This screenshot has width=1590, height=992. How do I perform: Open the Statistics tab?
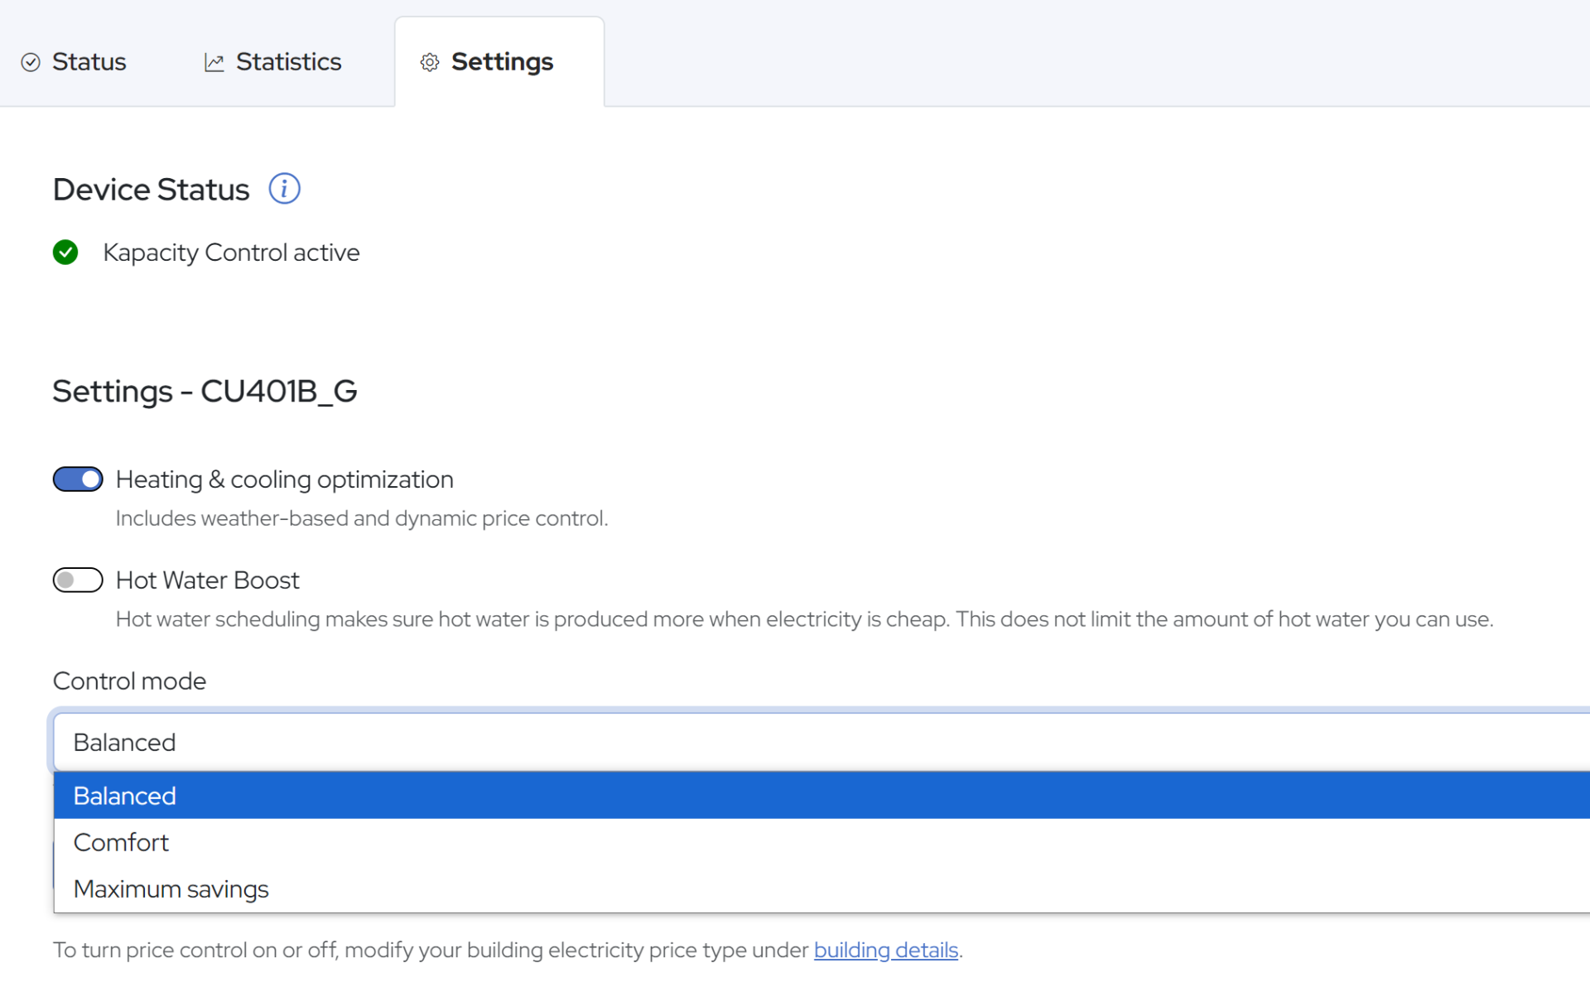click(288, 62)
